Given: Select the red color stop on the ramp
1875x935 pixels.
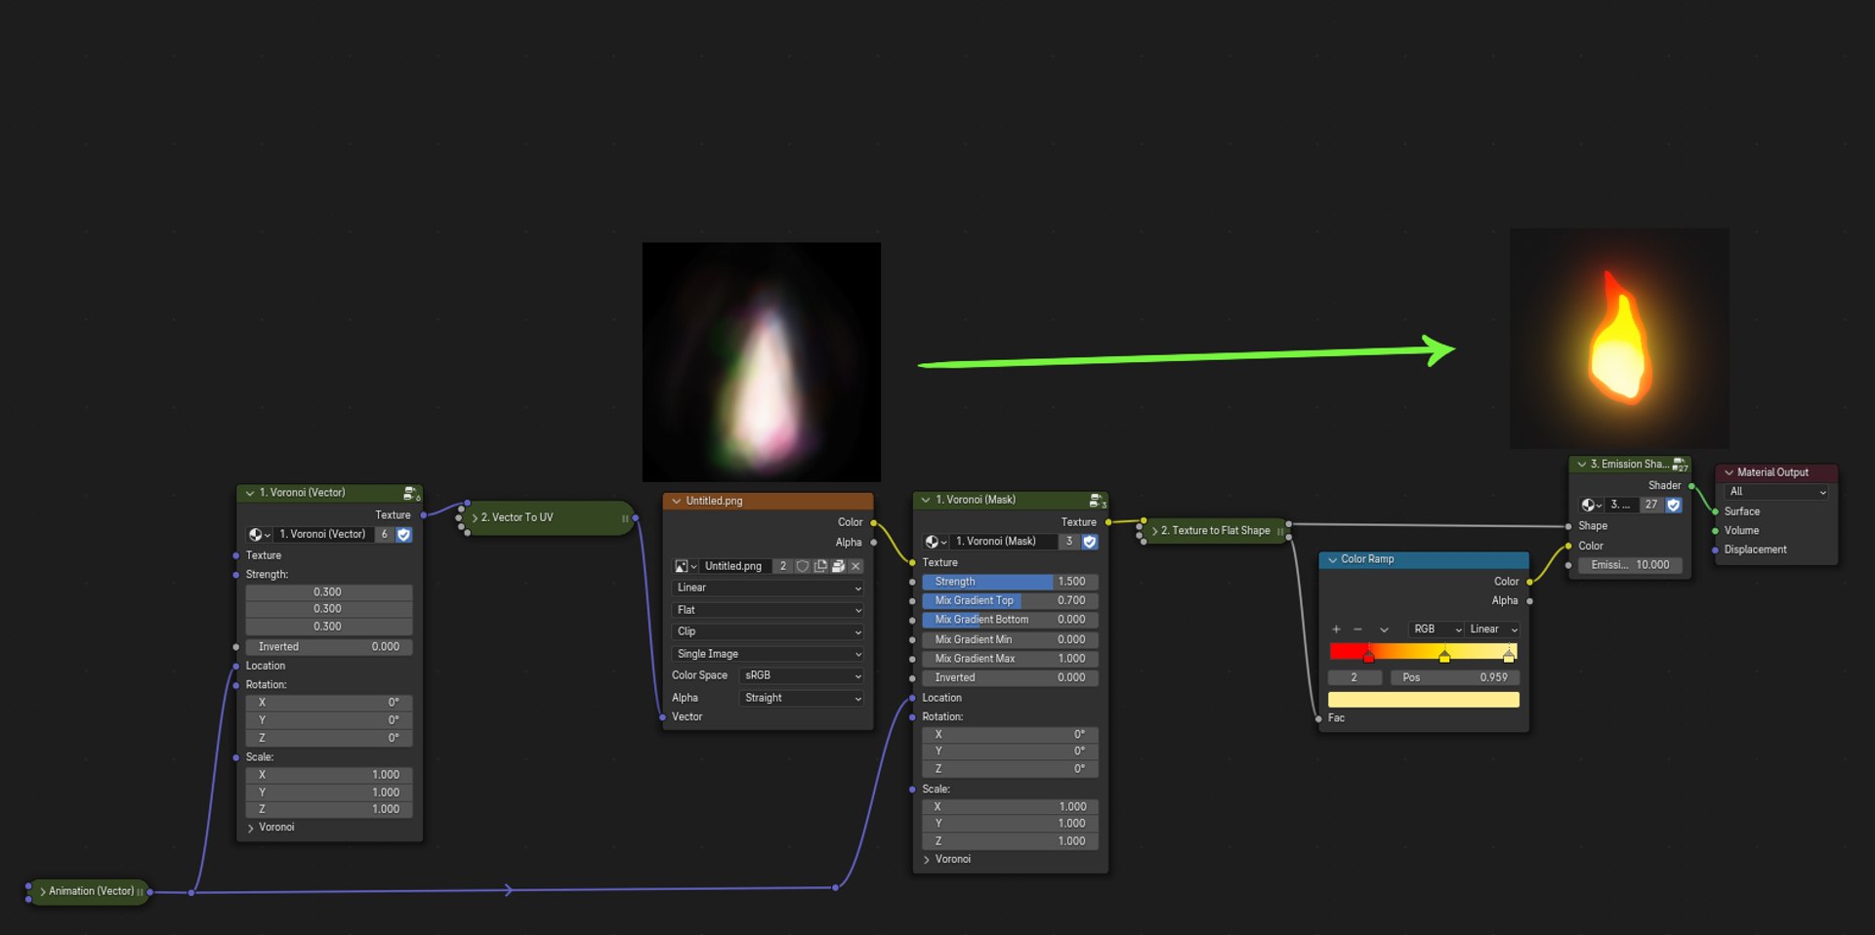Looking at the screenshot, I should coord(1368,656).
